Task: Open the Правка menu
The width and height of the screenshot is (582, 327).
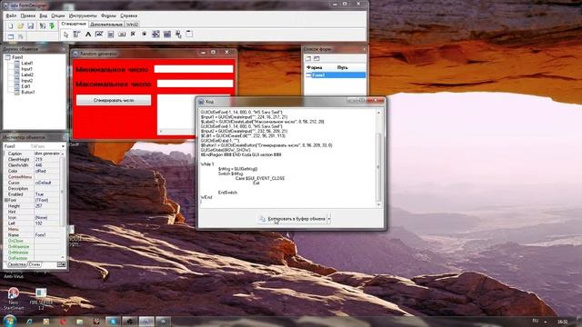Action: [x=28, y=15]
